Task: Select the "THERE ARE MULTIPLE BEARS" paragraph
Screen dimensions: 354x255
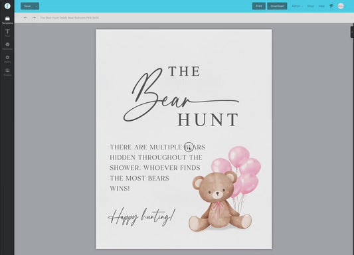Action: [x=157, y=167]
